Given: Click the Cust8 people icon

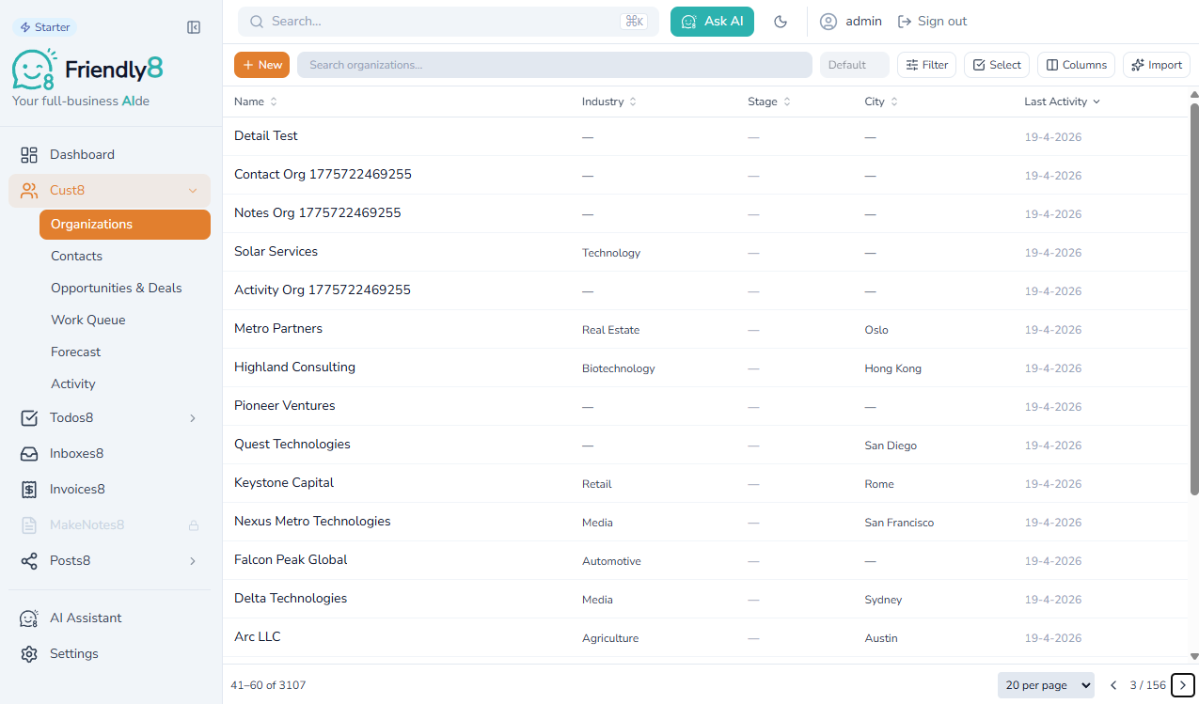Looking at the screenshot, I should [x=29, y=191].
